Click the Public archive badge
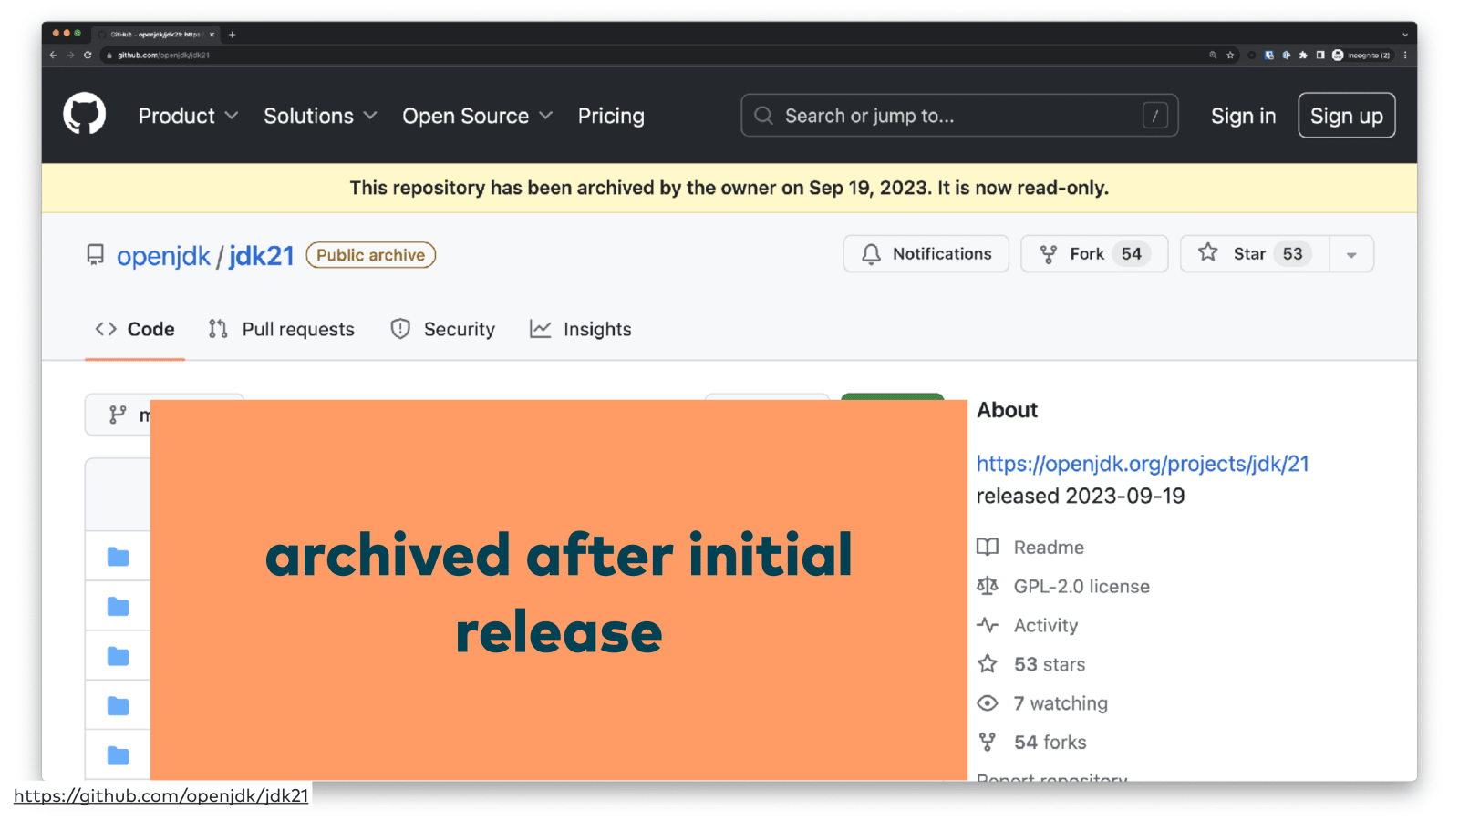This screenshot has height=820, width=1459. coord(370,255)
